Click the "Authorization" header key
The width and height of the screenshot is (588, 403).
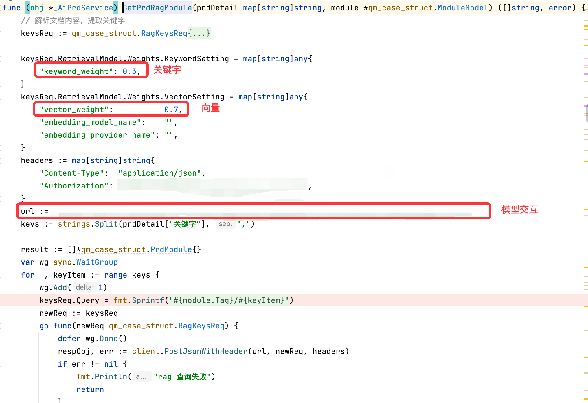pos(74,186)
